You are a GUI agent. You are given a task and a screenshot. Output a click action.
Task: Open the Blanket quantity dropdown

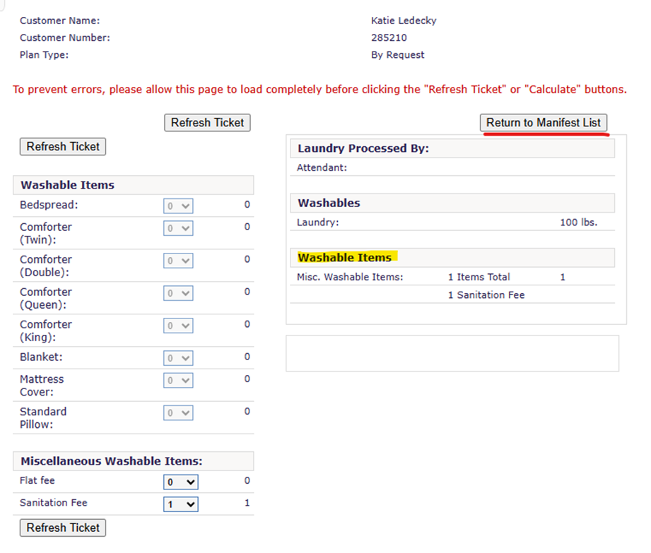coord(178,358)
